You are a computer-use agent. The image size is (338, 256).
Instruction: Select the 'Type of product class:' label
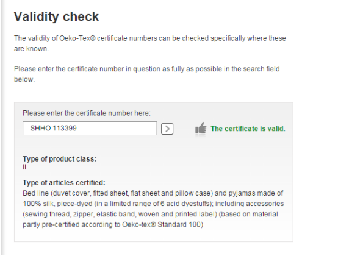60,159
